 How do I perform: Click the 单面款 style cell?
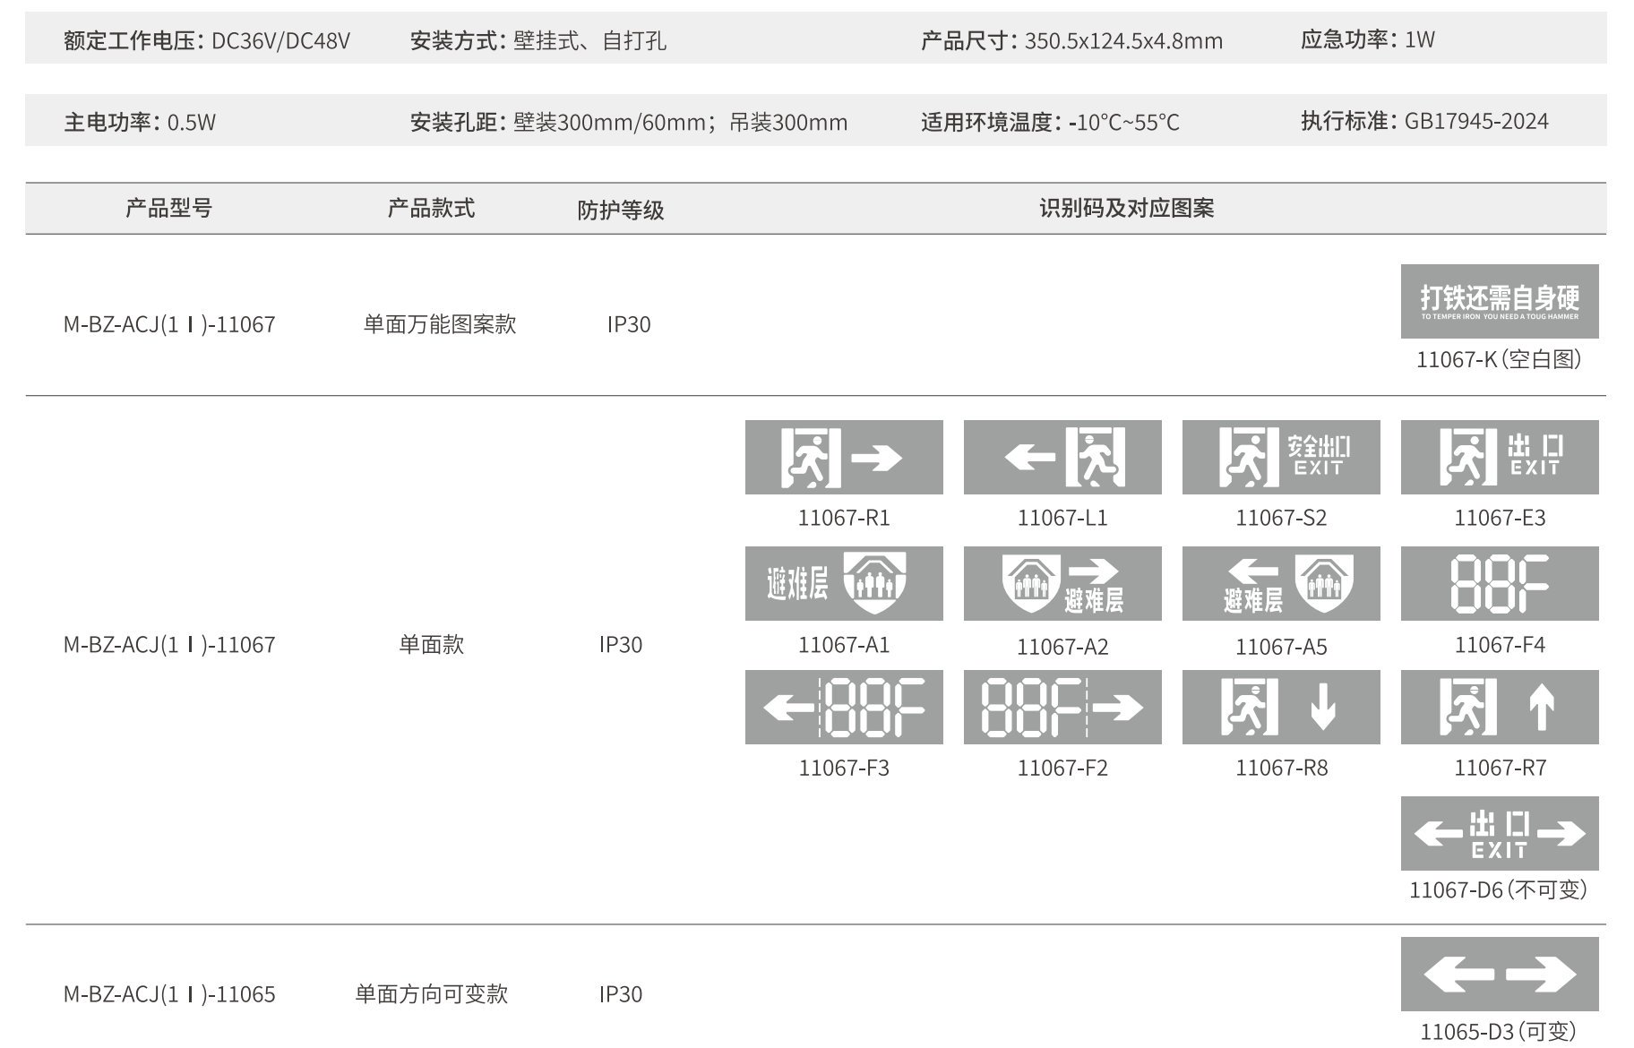pyautogui.click(x=431, y=645)
